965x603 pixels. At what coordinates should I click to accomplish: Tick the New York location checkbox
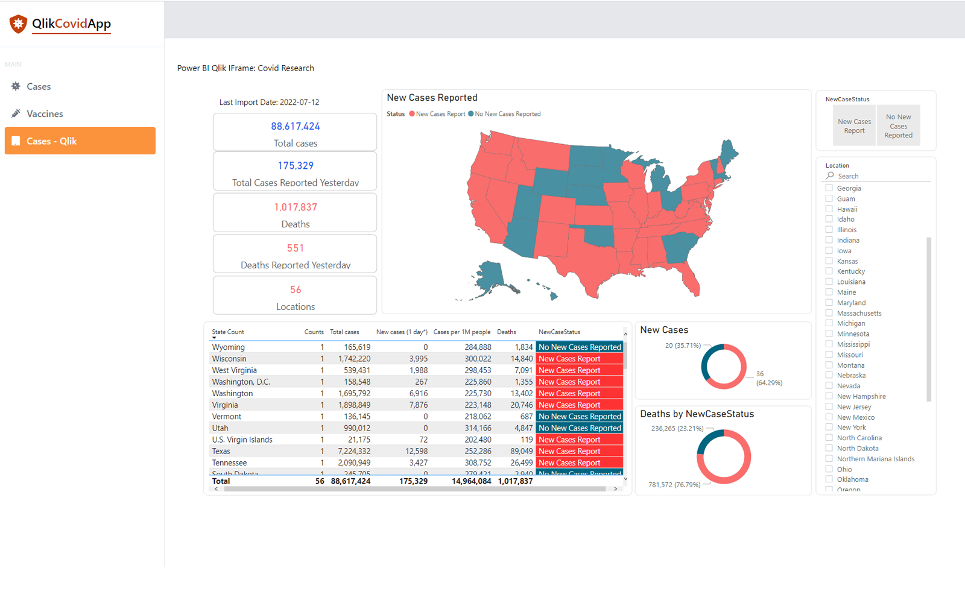point(829,428)
